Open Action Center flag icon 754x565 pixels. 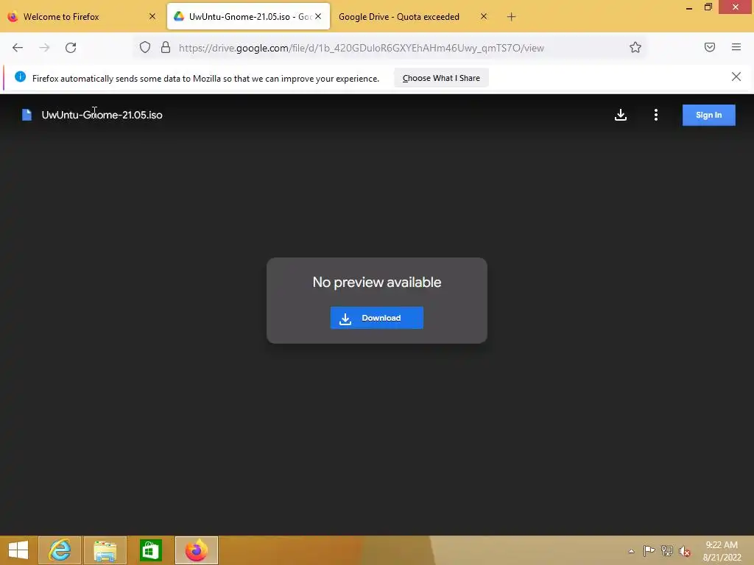pos(649,550)
